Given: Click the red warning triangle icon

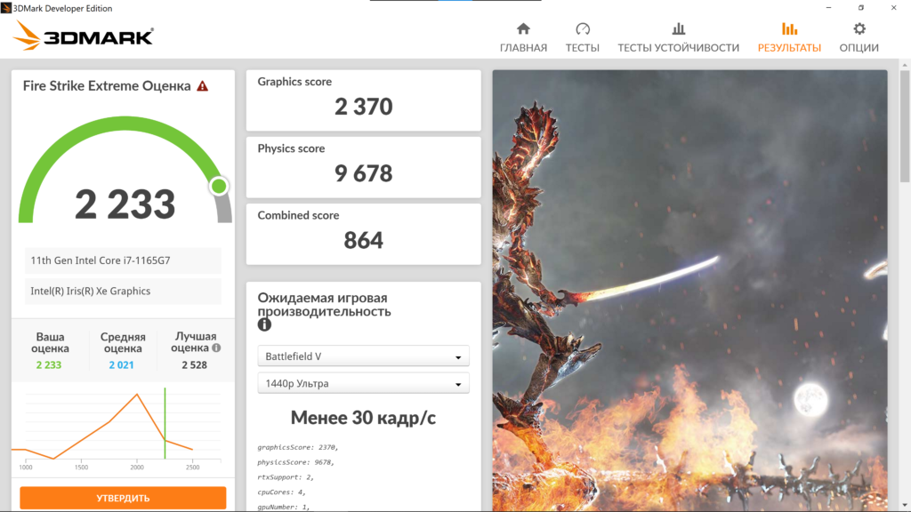Looking at the screenshot, I should 202,86.
